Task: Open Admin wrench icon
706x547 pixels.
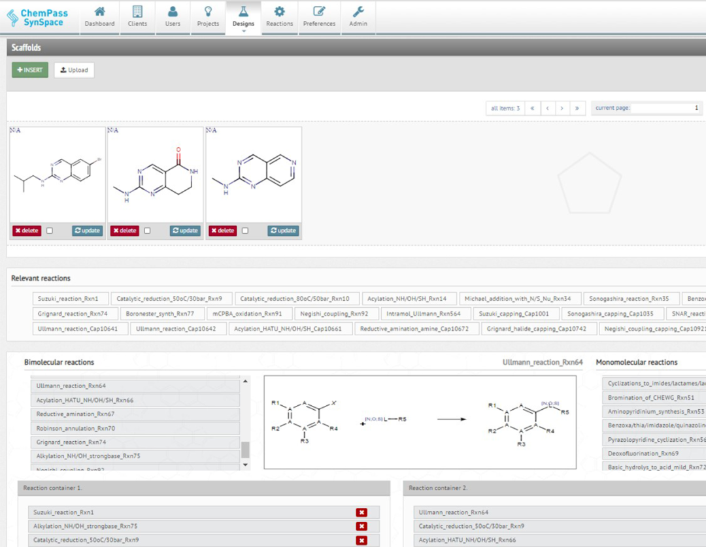Action: point(358,12)
